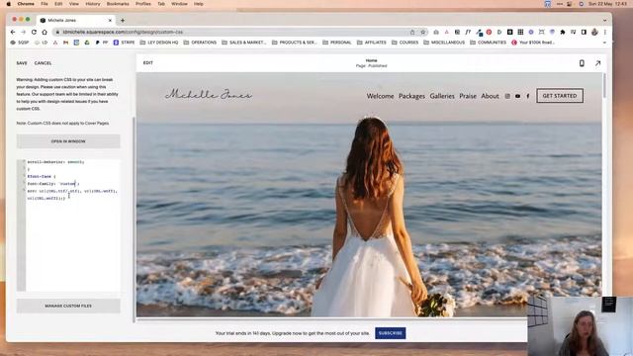
Task: Open the View menu
Action: coord(74,4)
